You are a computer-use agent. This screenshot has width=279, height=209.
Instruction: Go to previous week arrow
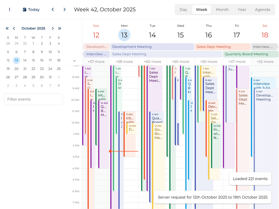(53, 10)
